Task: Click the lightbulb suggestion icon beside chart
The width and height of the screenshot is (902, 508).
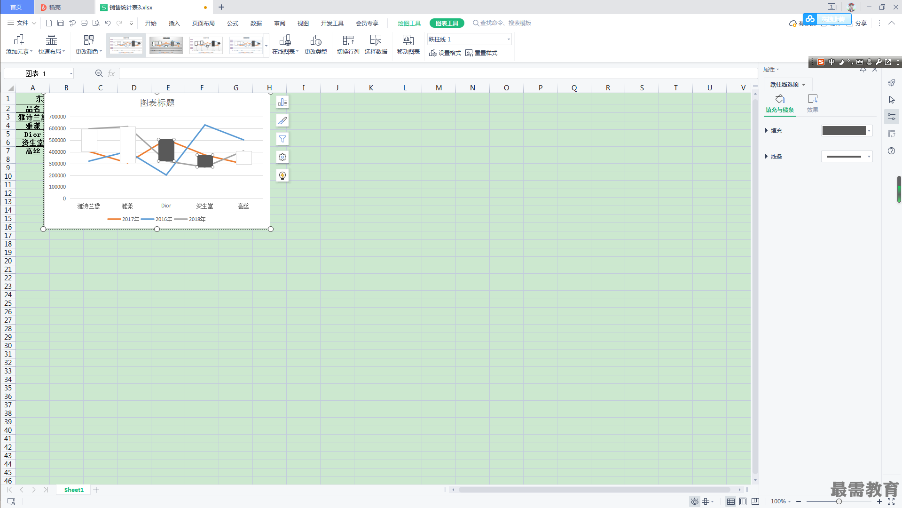Action: [x=282, y=175]
